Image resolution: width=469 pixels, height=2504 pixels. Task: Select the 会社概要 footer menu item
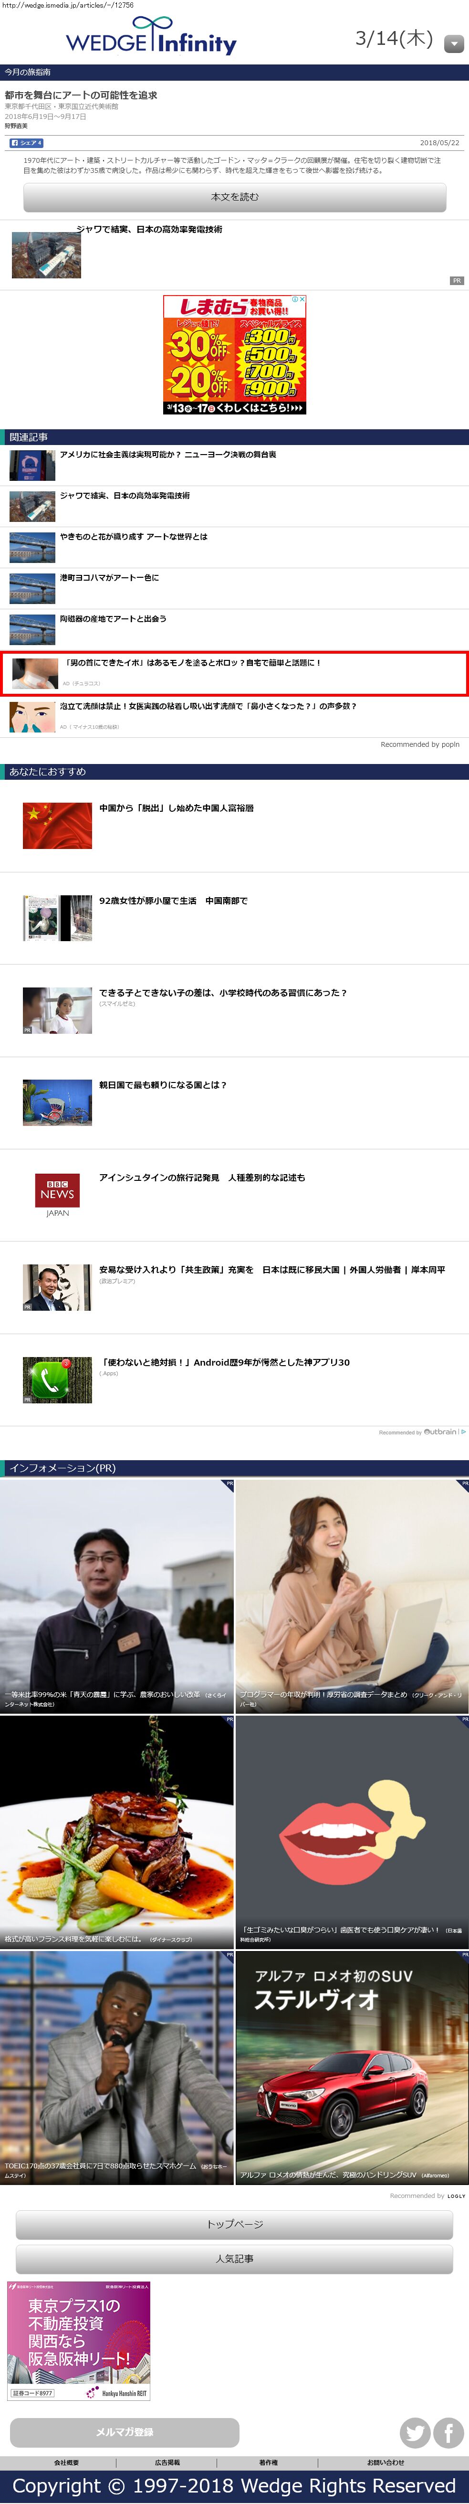pyautogui.click(x=66, y=2462)
